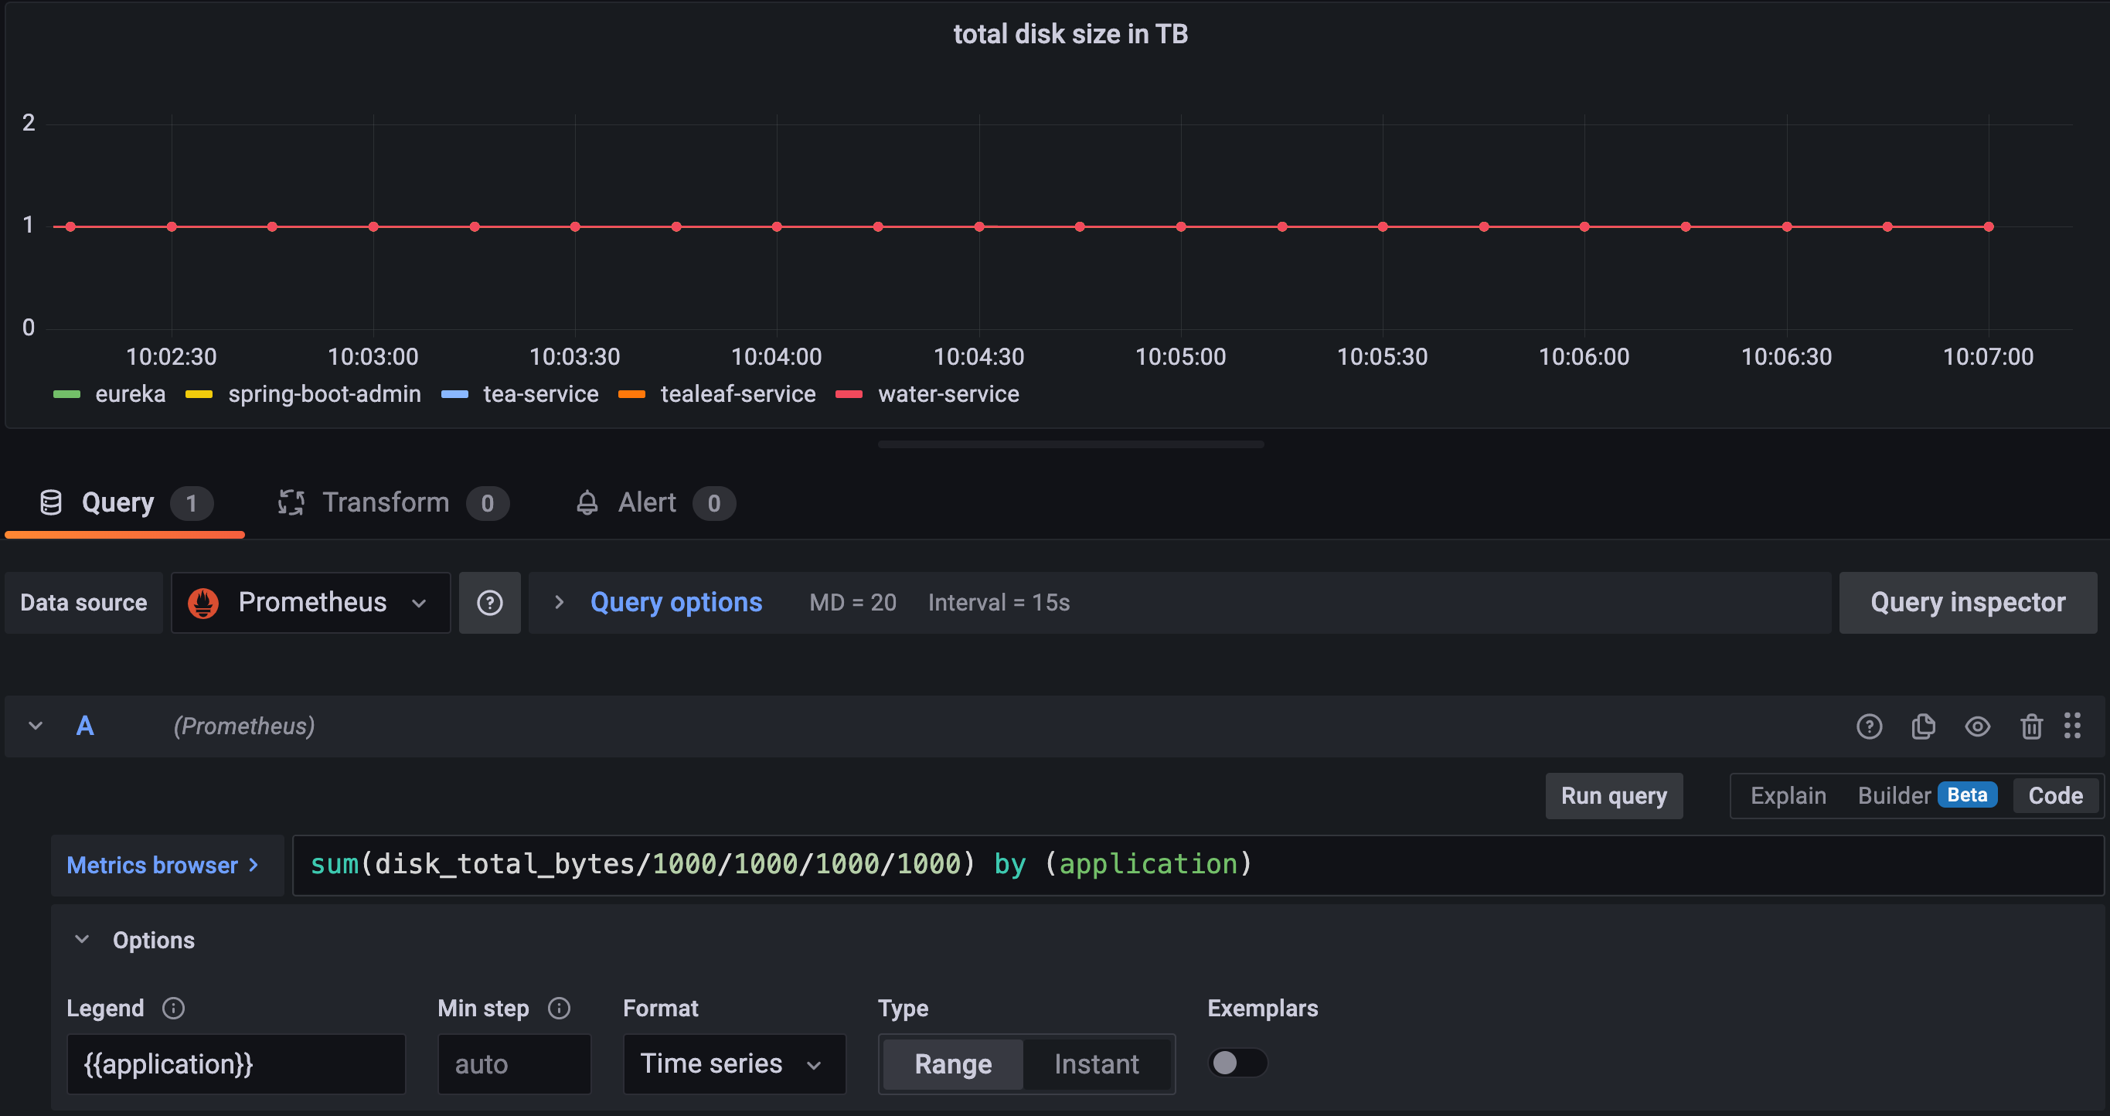2110x1116 pixels.
Task: Enable the Exemplars switch
Action: tap(1237, 1063)
